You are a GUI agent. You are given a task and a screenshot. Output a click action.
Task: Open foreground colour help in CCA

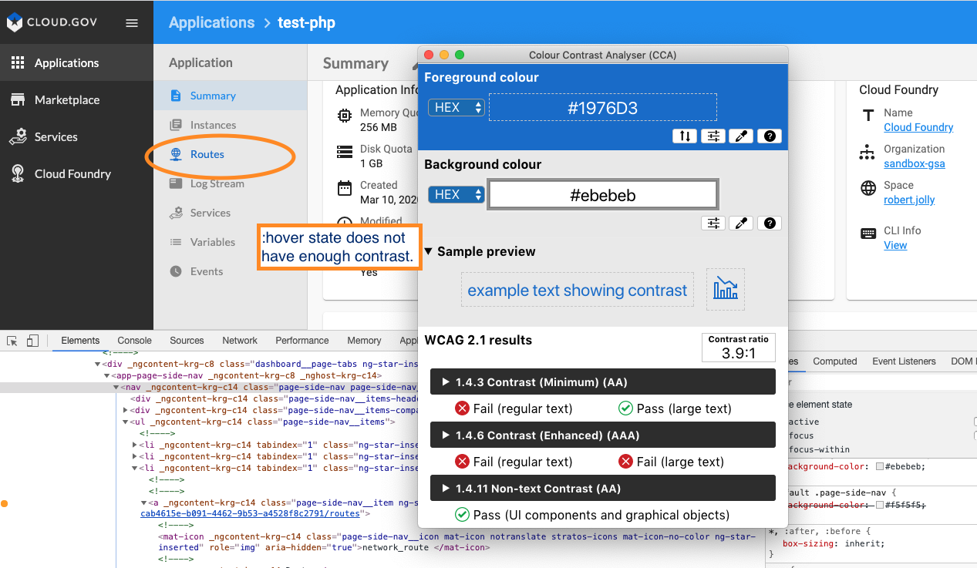pos(769,136)
